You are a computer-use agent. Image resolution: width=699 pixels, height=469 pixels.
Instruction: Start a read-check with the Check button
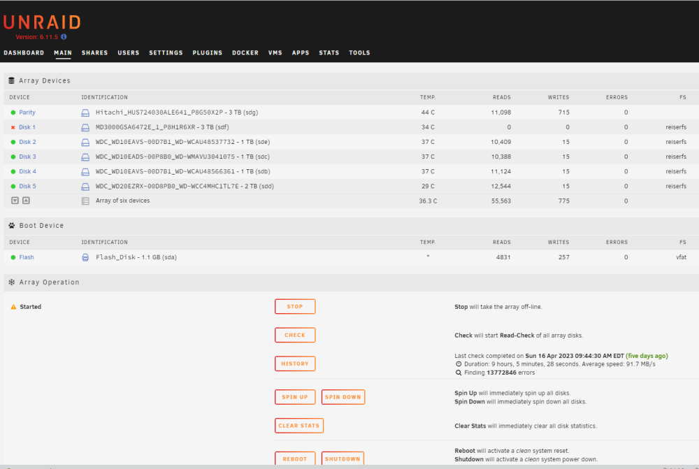click(295, 335)
